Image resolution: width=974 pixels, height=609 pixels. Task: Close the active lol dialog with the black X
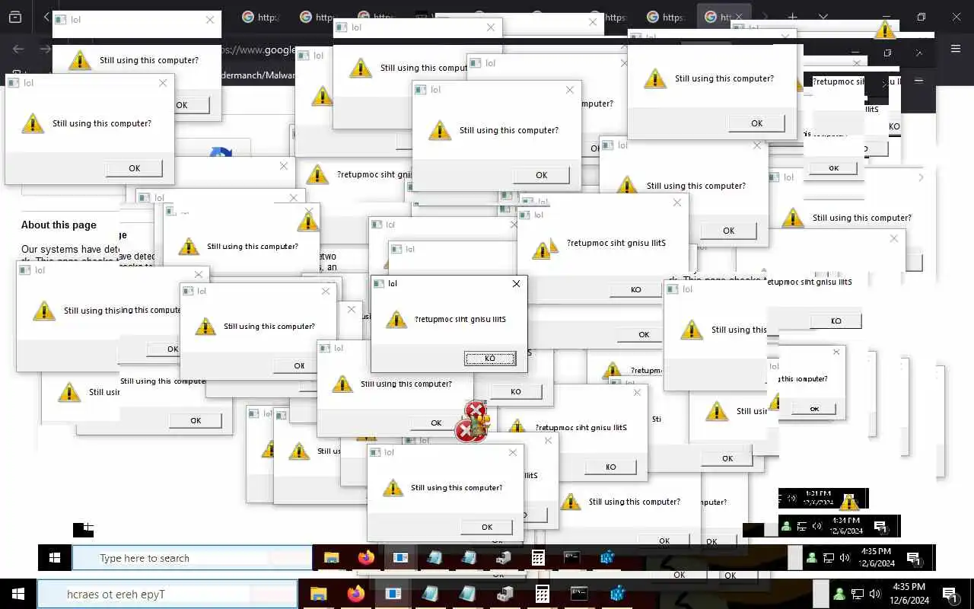[x=516, y=283]
